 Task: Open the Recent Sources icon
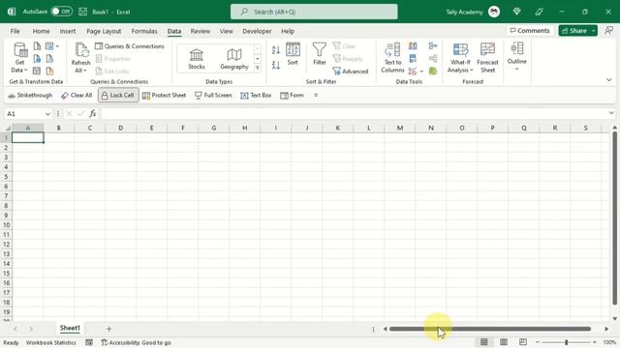click(49, 59)
